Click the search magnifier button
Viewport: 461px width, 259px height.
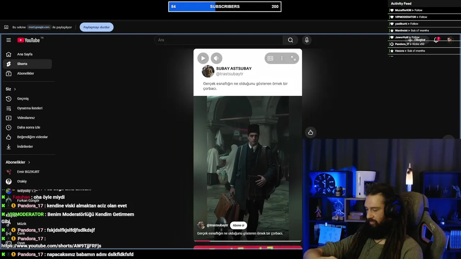pos(291,40)
